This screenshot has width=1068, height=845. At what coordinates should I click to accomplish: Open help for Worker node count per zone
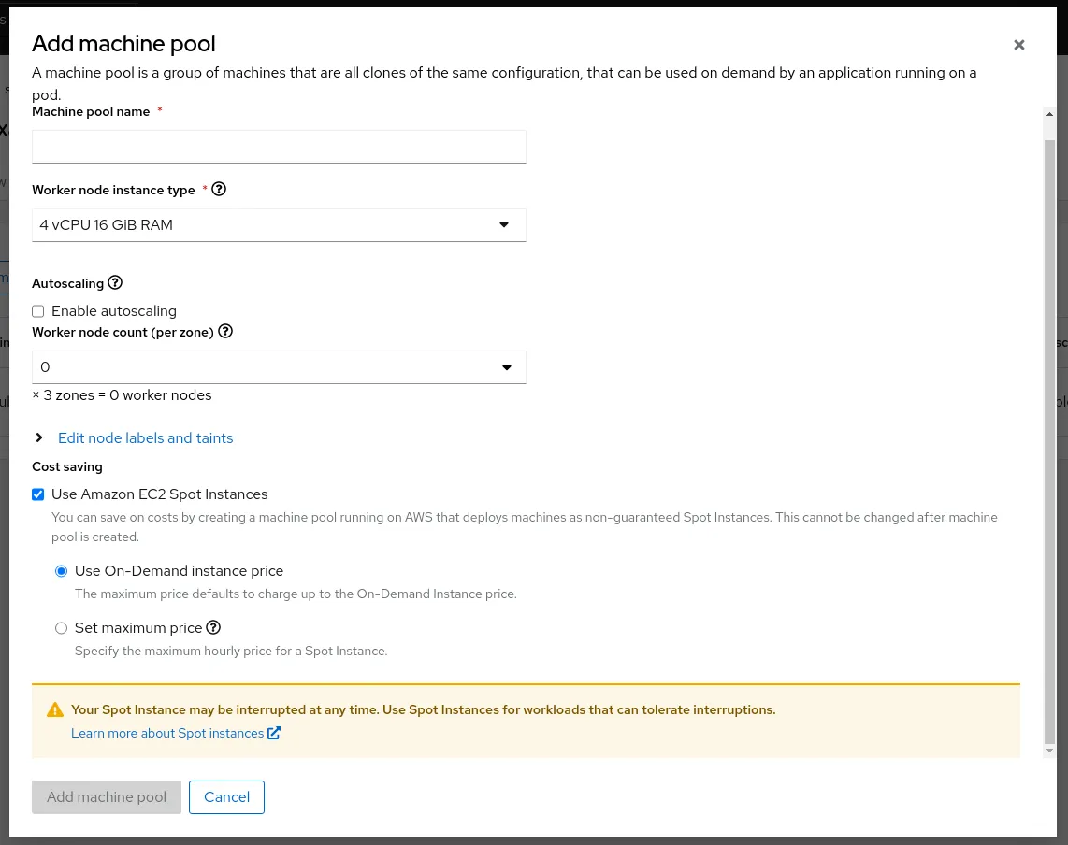click(224, 331)
